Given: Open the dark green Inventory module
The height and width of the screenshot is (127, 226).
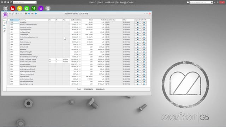Looking at the screenshot, I should pos(34,8).
